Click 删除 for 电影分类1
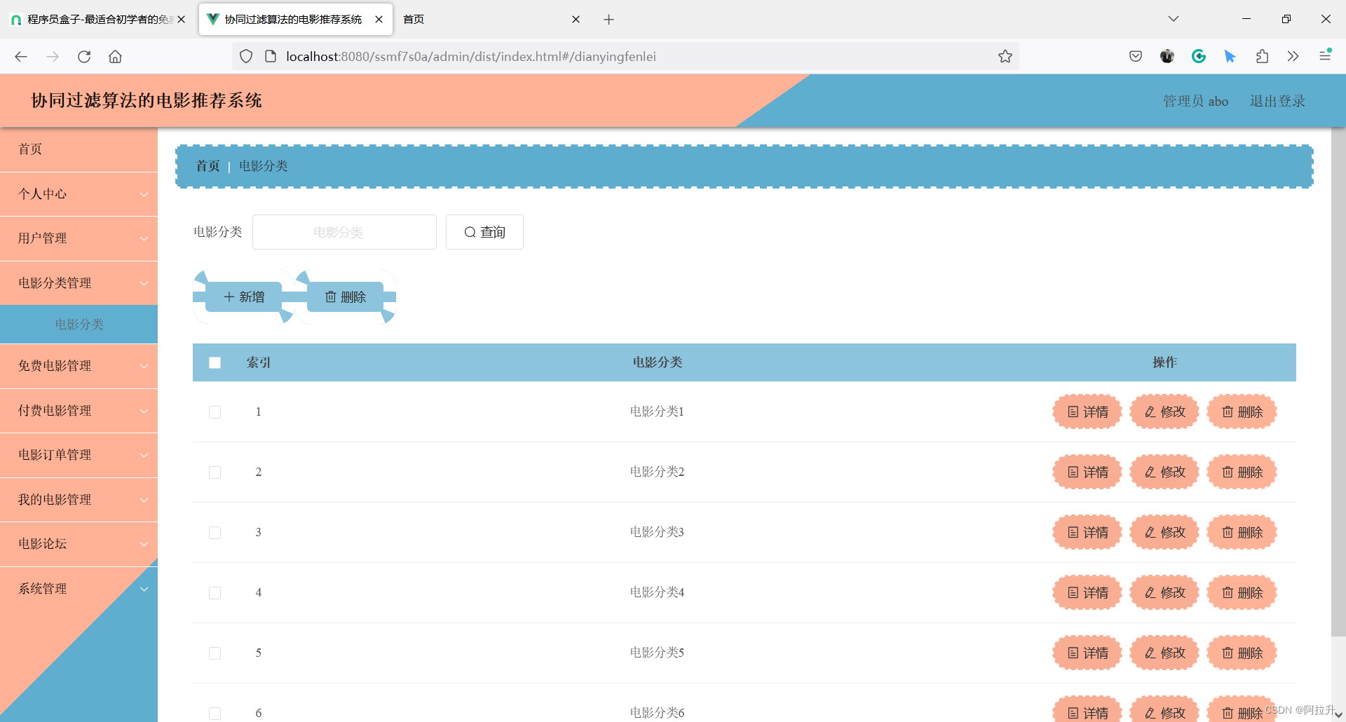Image resolution: width=1346 pixels, height=722 pixels. 1242,412
